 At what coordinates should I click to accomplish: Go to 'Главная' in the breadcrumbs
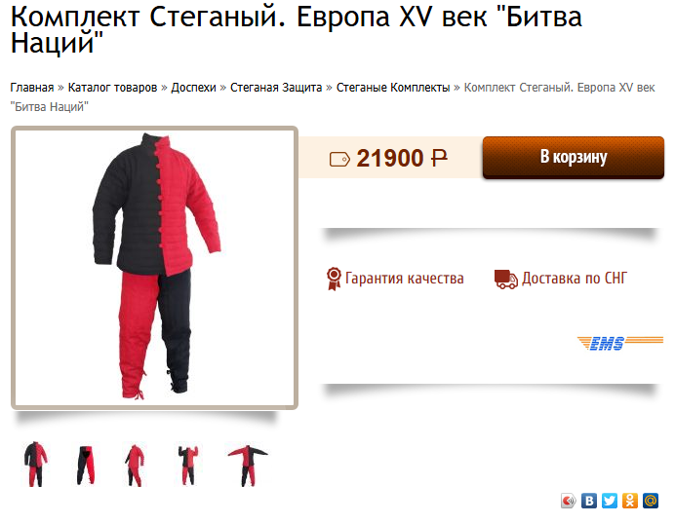pos(32,88)
